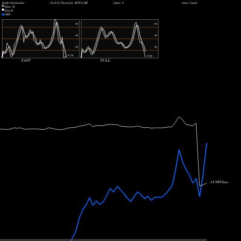Click the blue OBV legend swatch

(x=3, y=14)
